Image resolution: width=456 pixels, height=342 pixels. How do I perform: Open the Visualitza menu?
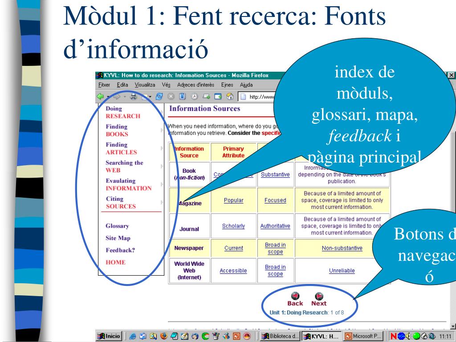[x=145, y=85]
